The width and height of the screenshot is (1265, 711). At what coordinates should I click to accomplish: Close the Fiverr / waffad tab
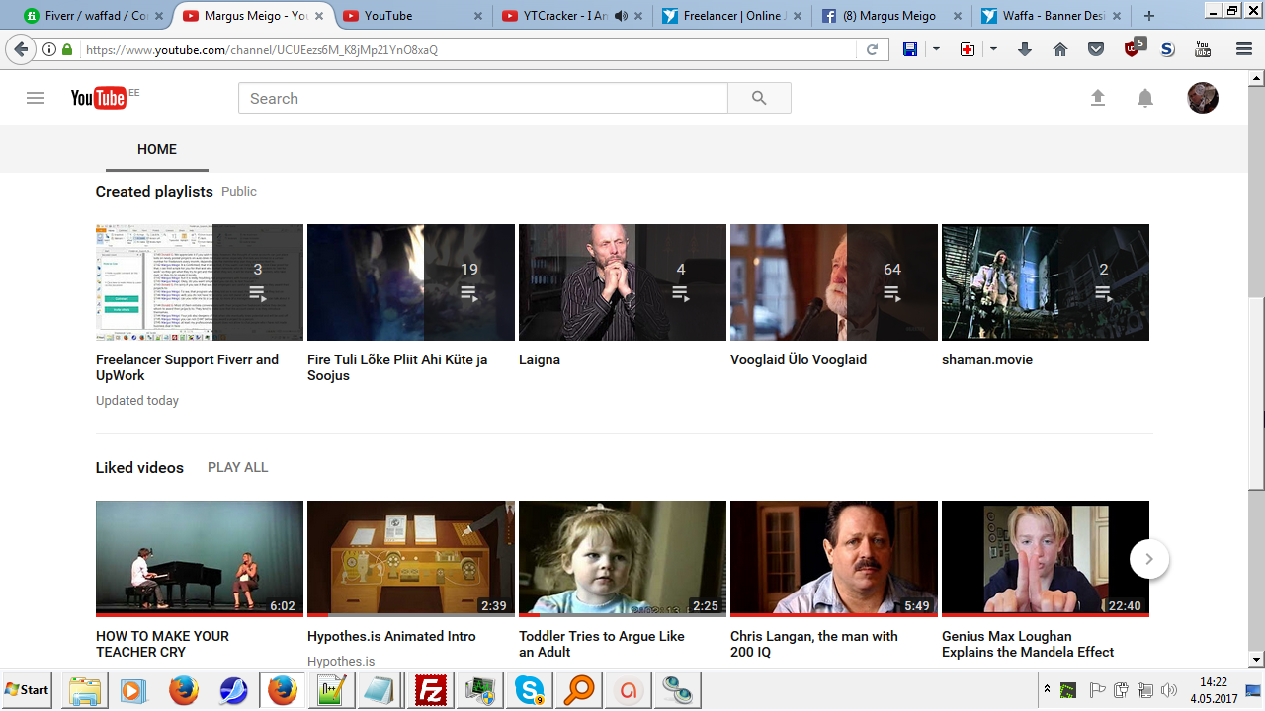(158, 16)
